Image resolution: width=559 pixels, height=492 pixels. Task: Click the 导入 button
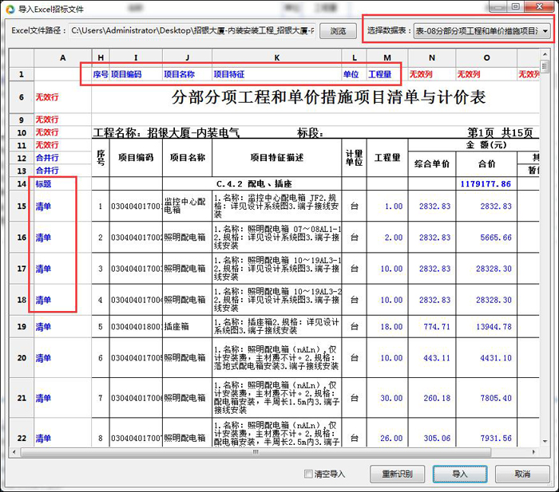point(460,474)
